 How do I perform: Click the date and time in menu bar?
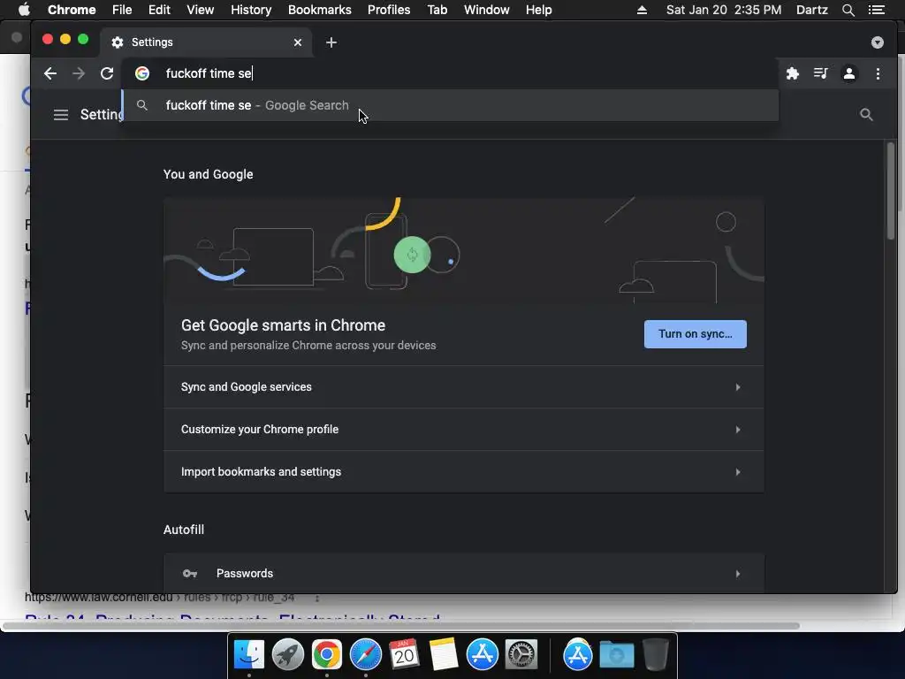723,10
